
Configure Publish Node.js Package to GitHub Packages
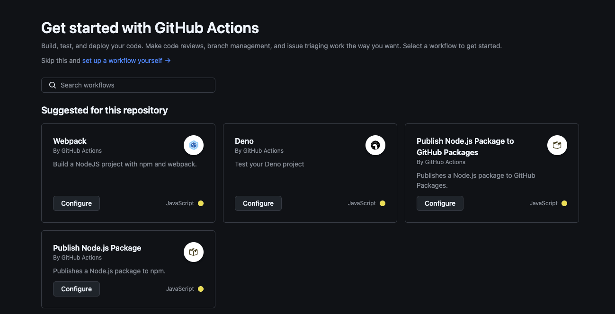coord(440,203)
